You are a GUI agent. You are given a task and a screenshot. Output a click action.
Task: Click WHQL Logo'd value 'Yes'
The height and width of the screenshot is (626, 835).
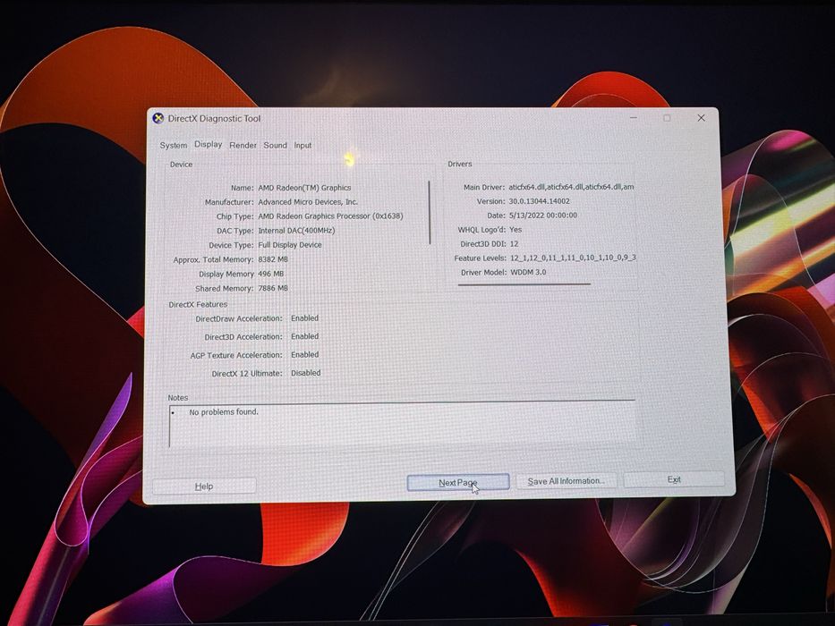click(x=515, y=230)
